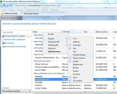Open the Úpravy menu
Screen dimensions: 117x94
pos(12,10)
